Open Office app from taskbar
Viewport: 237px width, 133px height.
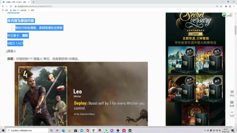click(x=88, y=130)
